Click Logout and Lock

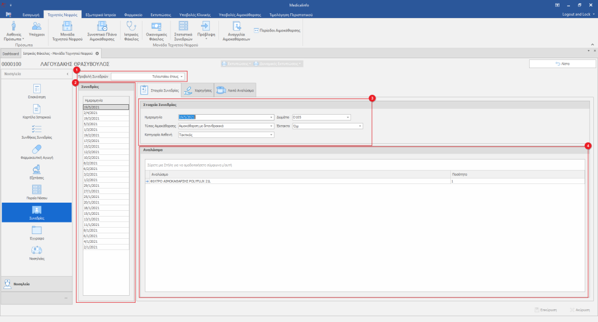click(575, 14)
